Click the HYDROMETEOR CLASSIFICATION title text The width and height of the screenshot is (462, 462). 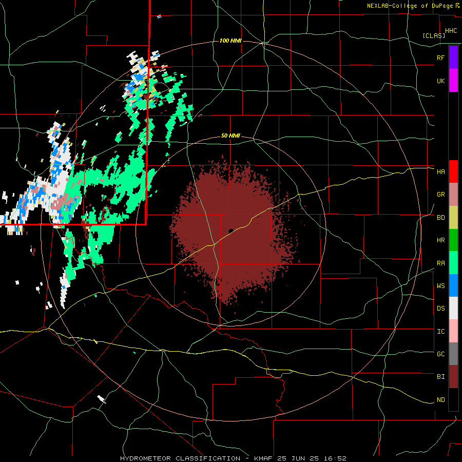click(x=180, y=458)
